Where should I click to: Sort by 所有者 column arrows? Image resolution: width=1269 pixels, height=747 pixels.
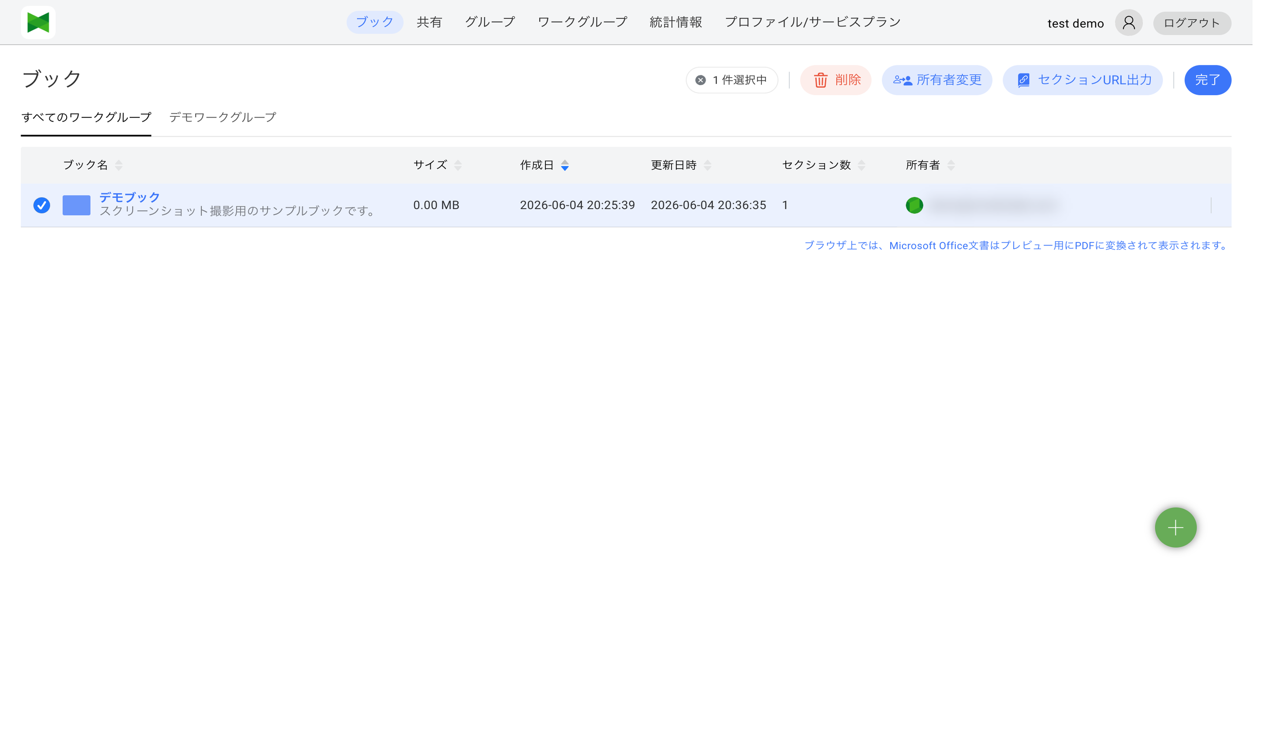click(951, 165)
